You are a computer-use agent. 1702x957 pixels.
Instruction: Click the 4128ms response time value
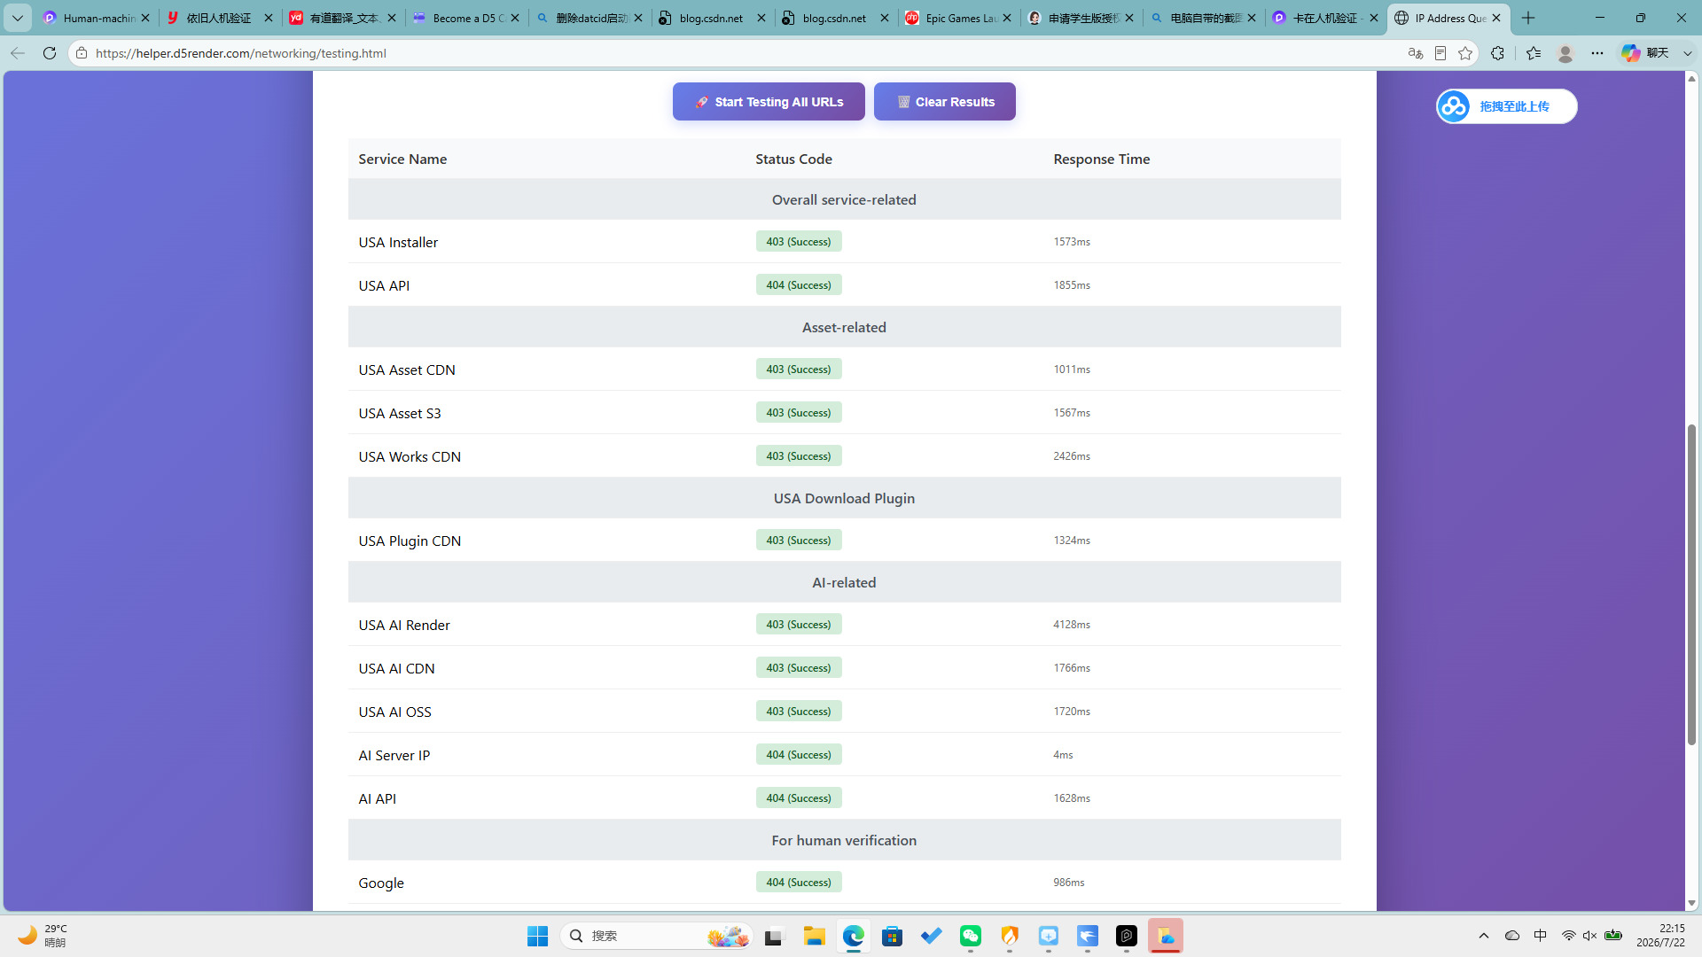coord(1072,625)
